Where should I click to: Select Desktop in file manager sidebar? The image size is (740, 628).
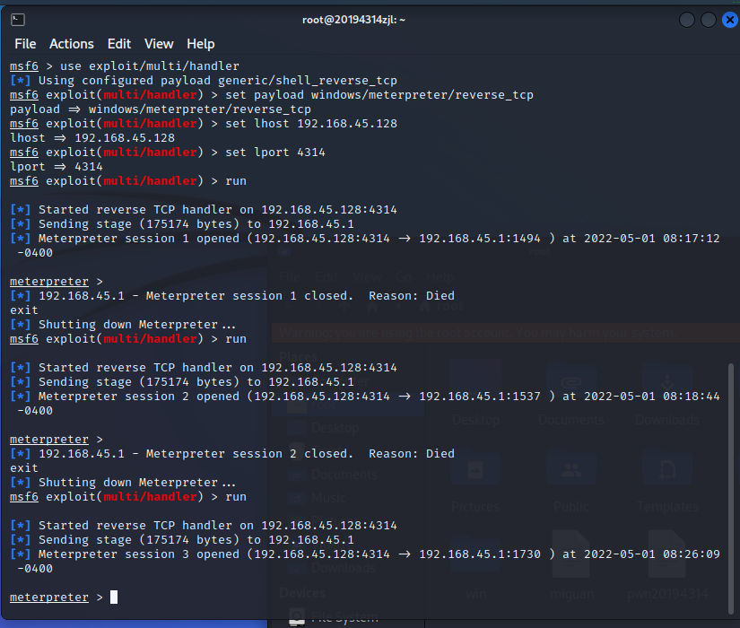[x=335, y=428]
